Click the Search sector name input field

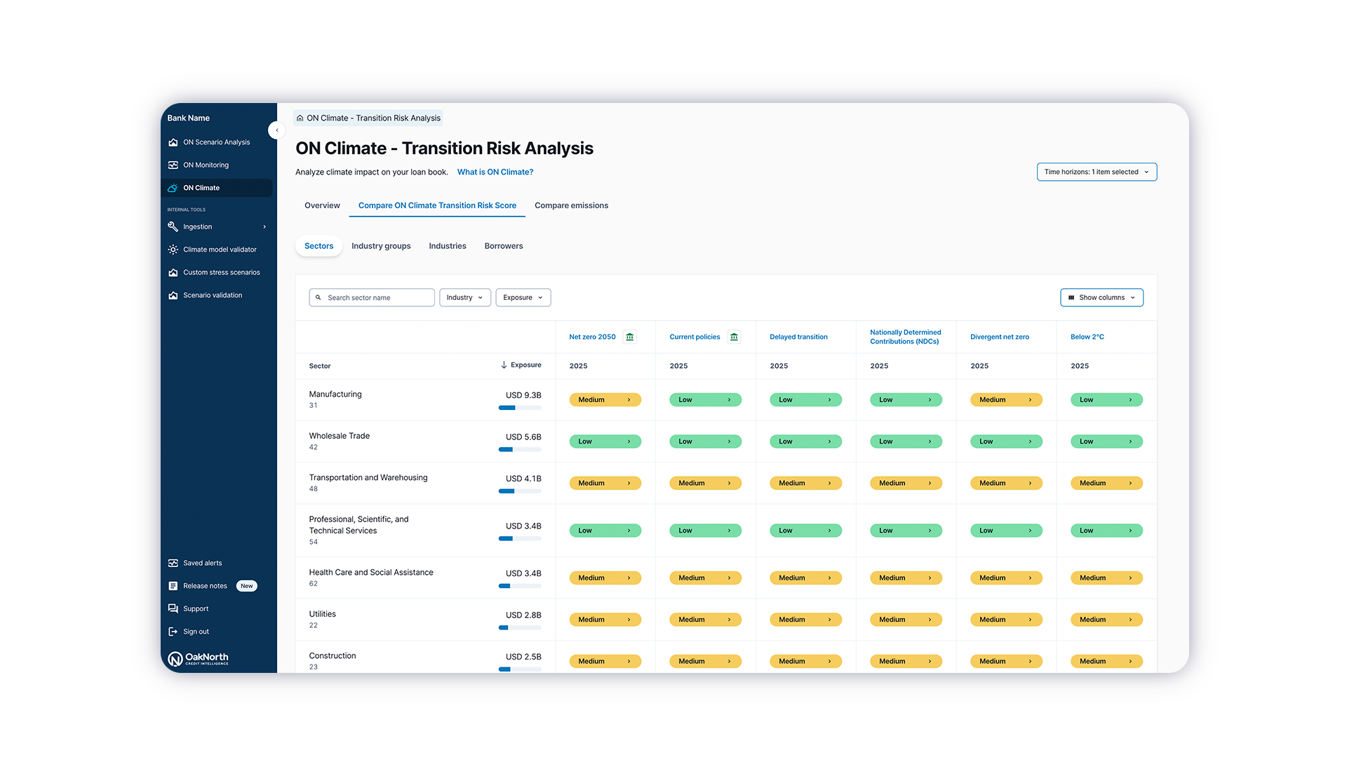tap(371, 296)
